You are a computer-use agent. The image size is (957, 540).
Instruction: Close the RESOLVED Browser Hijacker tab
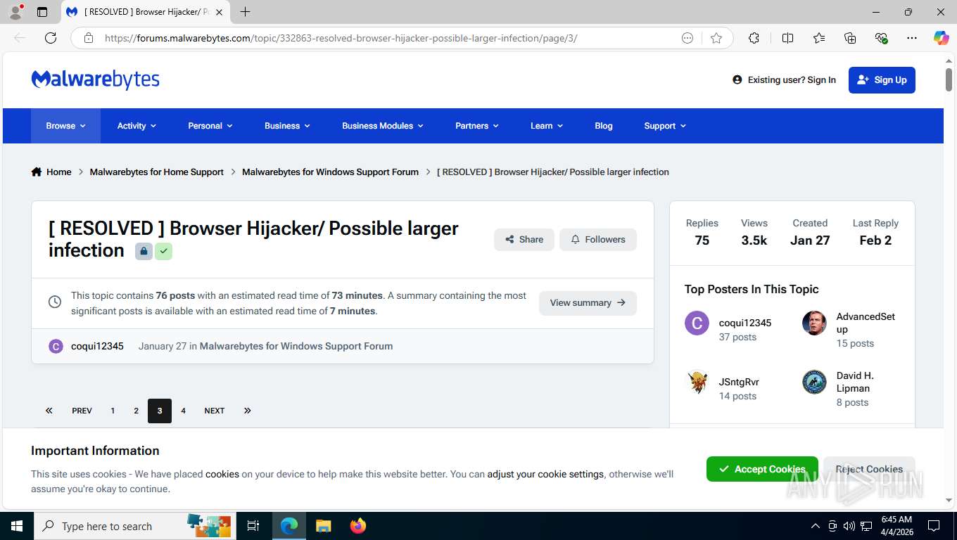(219, 12)
